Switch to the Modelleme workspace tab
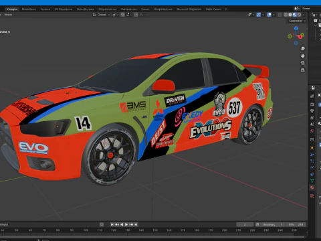Screen dimensions: 321x241 29,9
